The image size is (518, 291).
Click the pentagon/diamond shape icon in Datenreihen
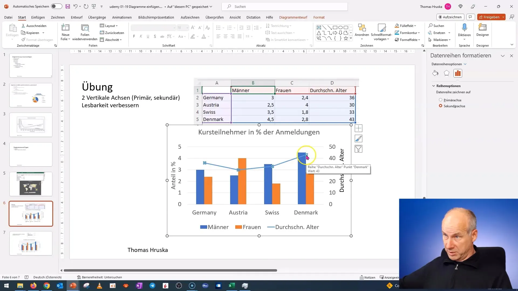[447, 73]
